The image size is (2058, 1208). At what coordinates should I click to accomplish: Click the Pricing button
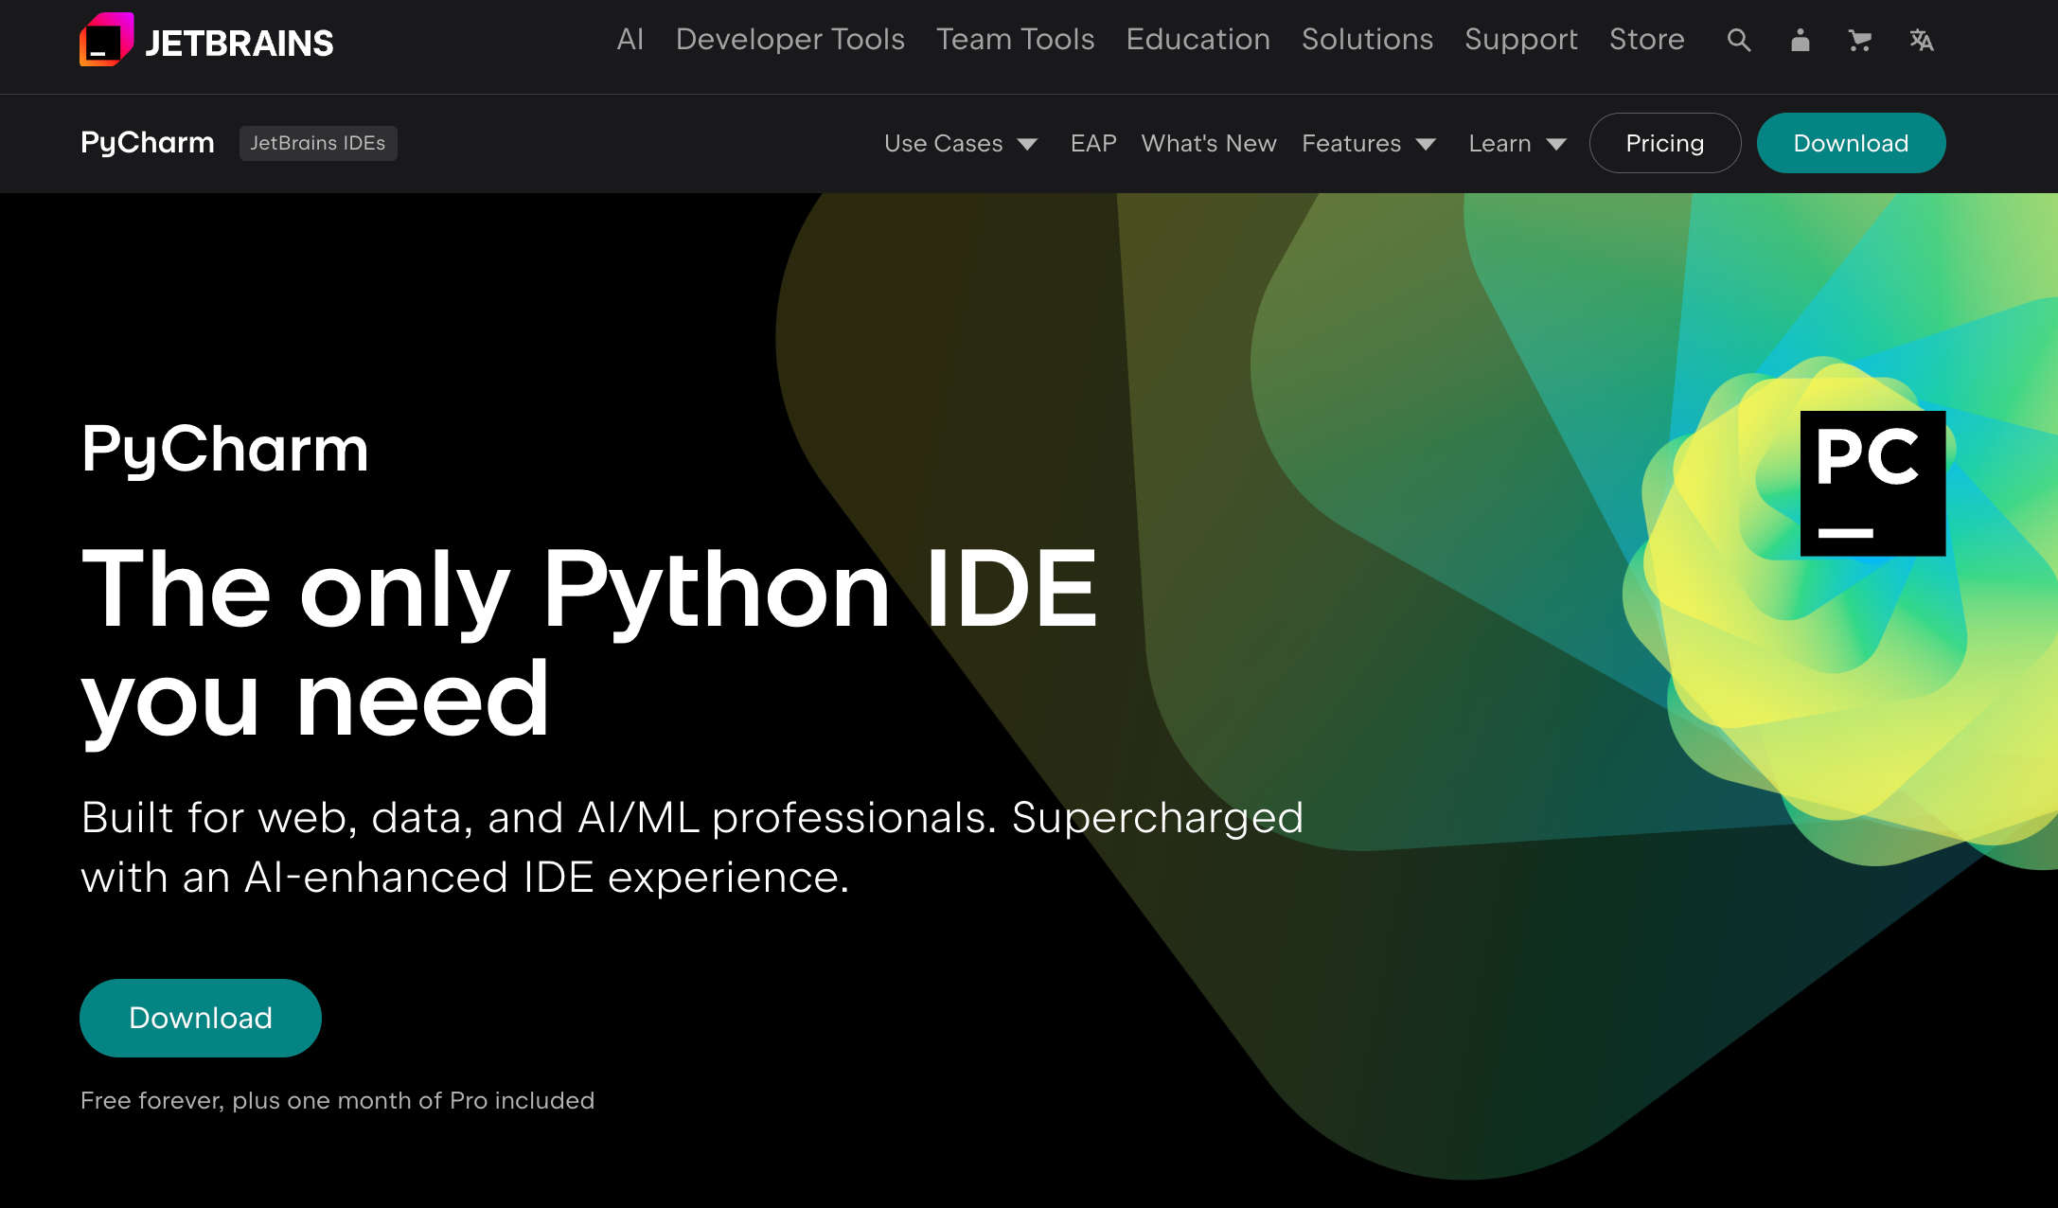click(x=1664, y=143)
